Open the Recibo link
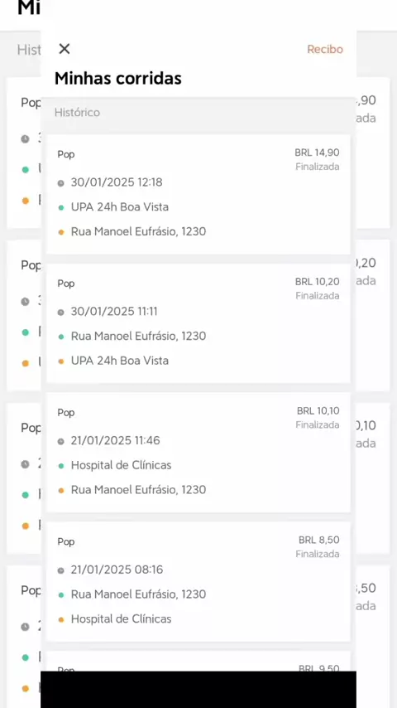The width and height of the screenshot is (397, 708). pos(325,49)
